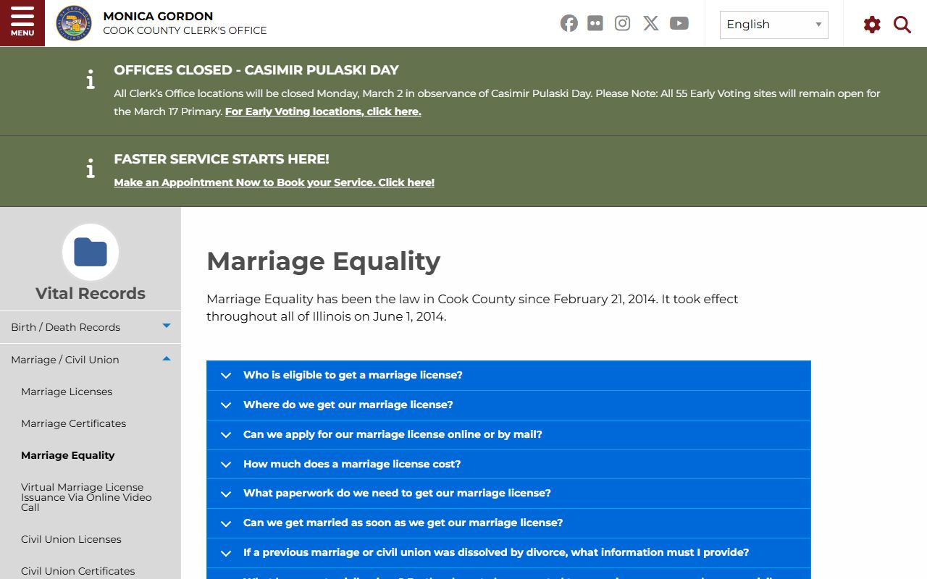The width and height of the screenshot is (927, 579).
Task: Go to Marriage Licenses page
Action: pos(67,392)
